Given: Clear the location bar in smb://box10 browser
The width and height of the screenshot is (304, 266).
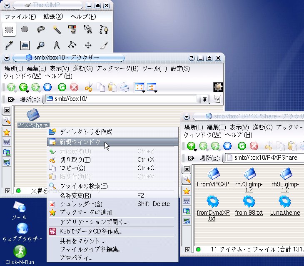Looking at the screenshot, I should (11, 99).
